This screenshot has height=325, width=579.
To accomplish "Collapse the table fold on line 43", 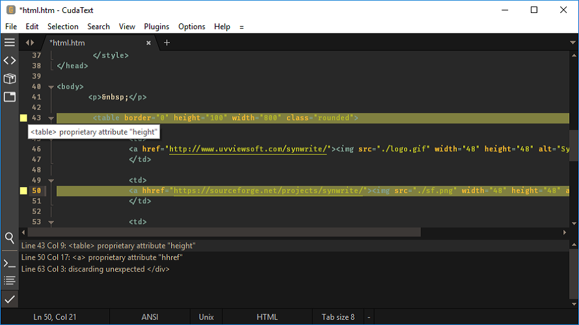I will click(x=51, y=118).
